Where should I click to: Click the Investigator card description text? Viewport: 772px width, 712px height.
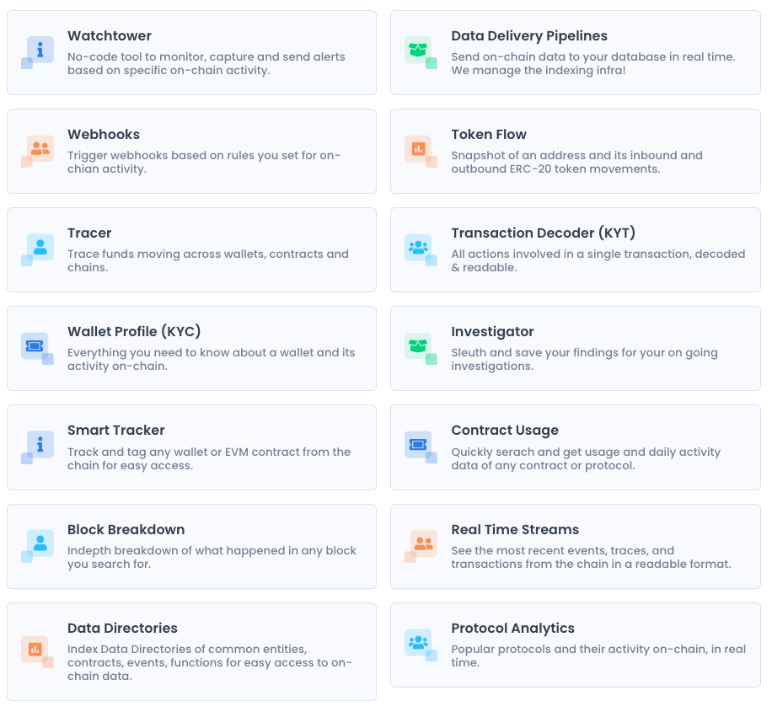click(x=584, y=359)
